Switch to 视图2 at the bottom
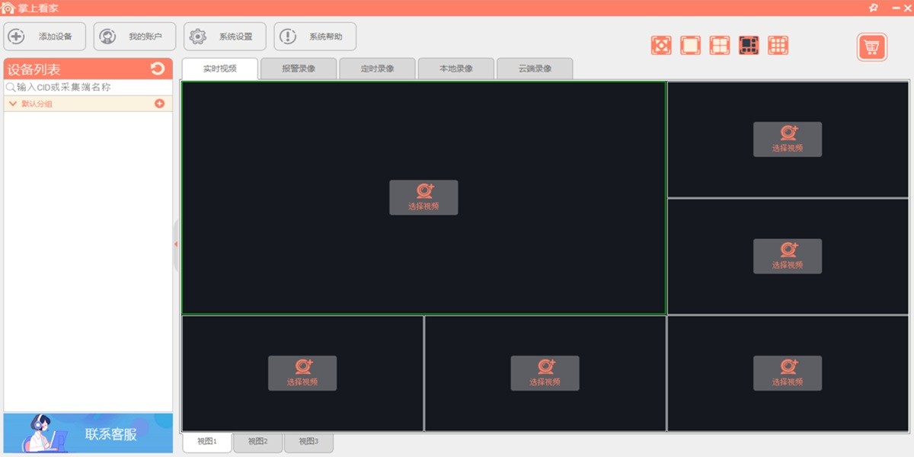 click(257, 442)
